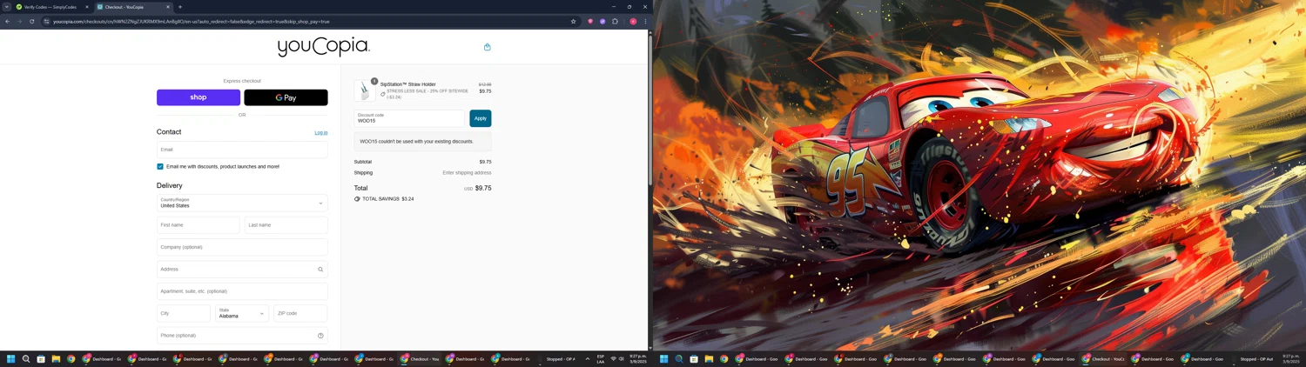Open the purple extension icon in toolbar
This screenshot has width=1306, height=367.
[x=603, y=21]
